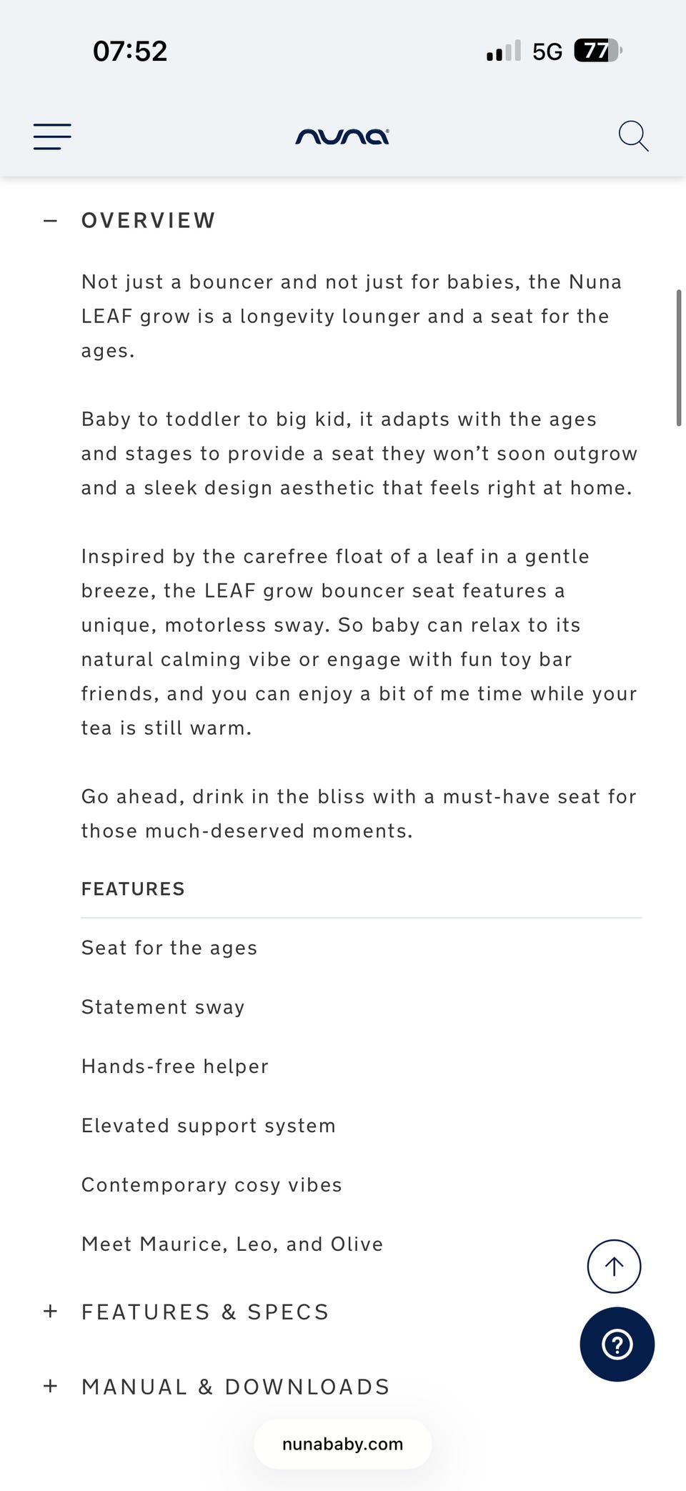Tap the nunababy.com address pill
Screen dimensions: 686x1491
[x=343, y=1444]
